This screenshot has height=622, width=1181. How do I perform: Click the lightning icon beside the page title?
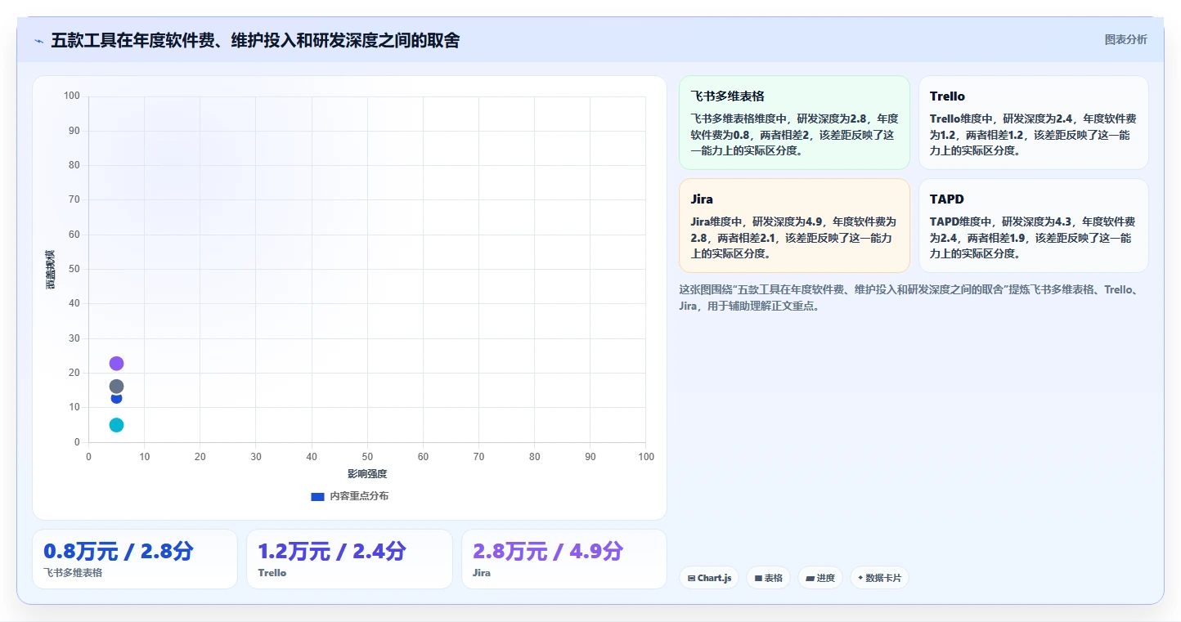click(x=38, y=41)
